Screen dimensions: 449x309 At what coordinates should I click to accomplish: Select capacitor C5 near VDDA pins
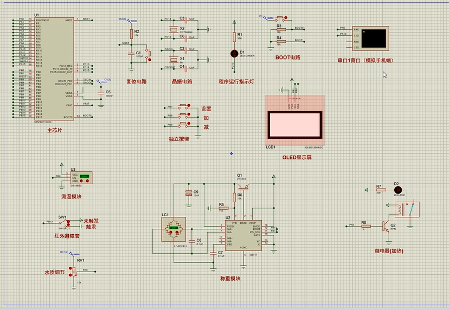(101, 93)
